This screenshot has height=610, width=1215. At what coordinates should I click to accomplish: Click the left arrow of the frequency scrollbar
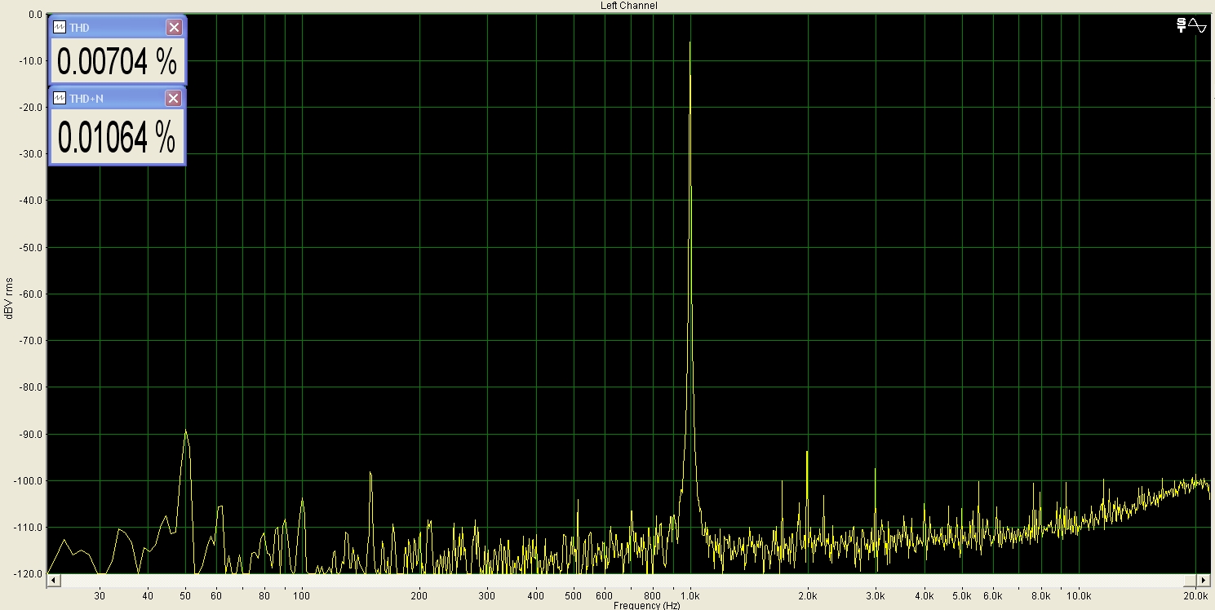coord(54,581)
